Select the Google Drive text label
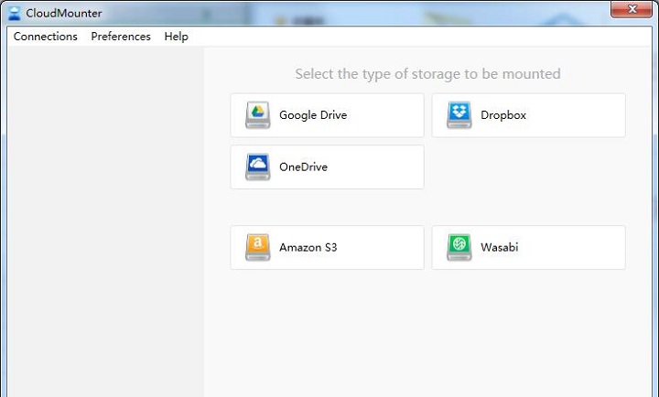Screen dimensions: 659x397 (313, 115)
